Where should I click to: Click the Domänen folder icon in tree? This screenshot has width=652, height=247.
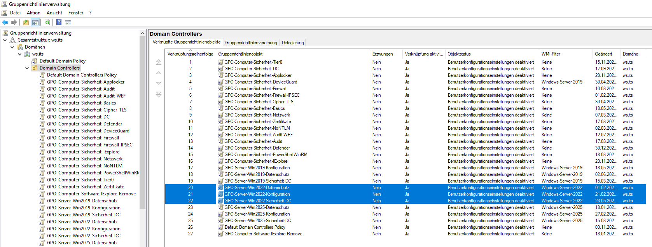tap(20, 47)
